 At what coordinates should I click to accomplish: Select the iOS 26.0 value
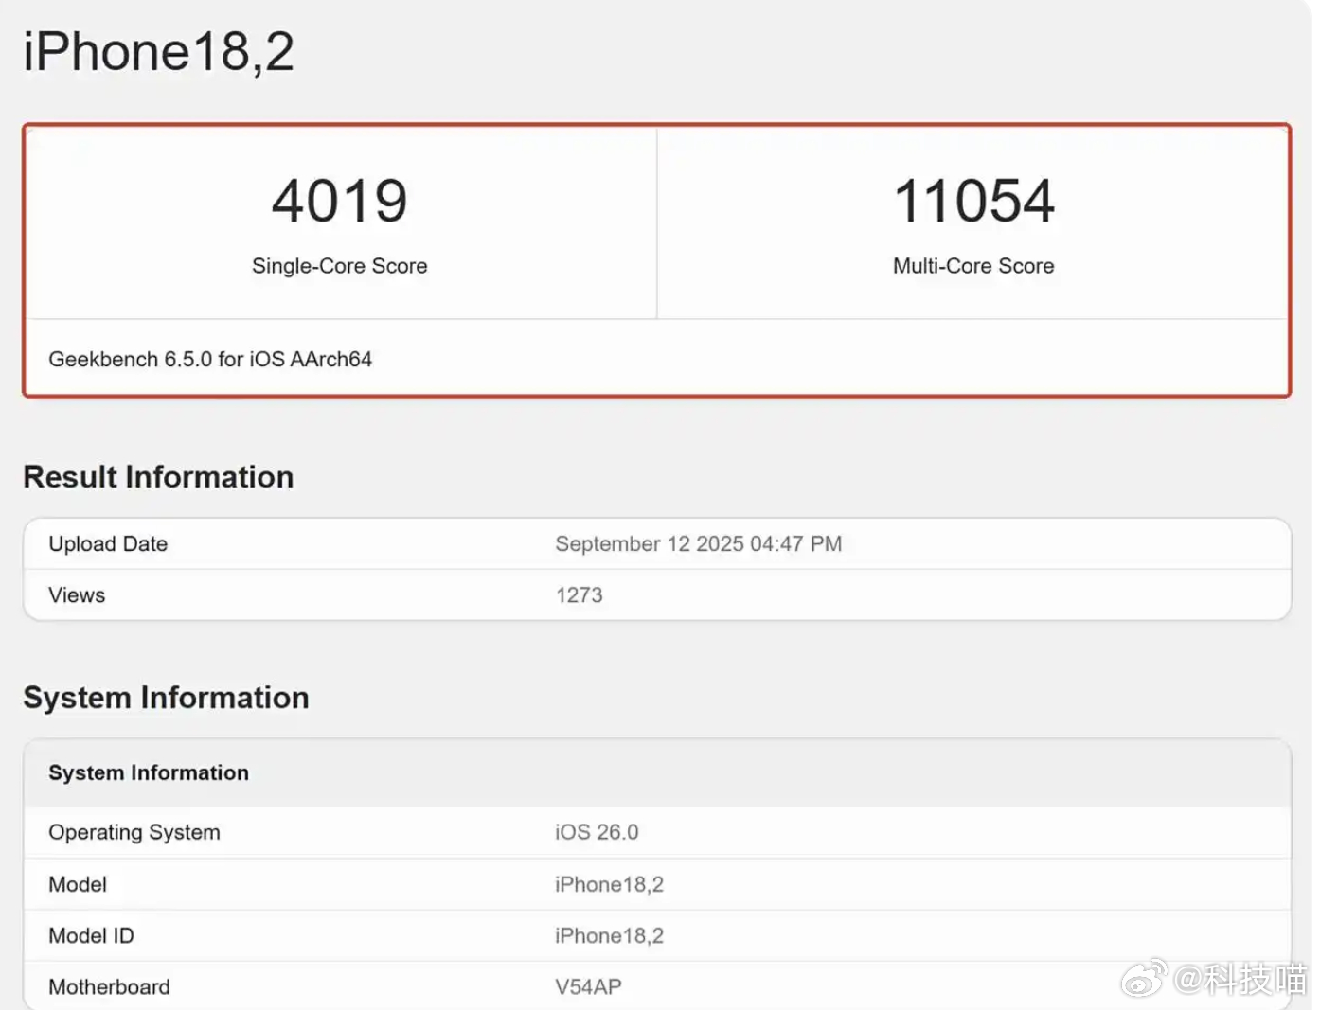click(597, 832)
